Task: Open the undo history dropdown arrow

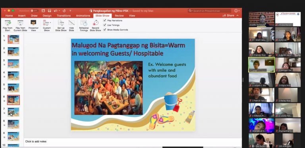Action: [x=59, y=11]
